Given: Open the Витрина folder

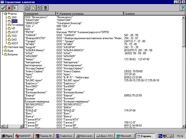Looking at the screenshot, I should click(x=11, y=55).
